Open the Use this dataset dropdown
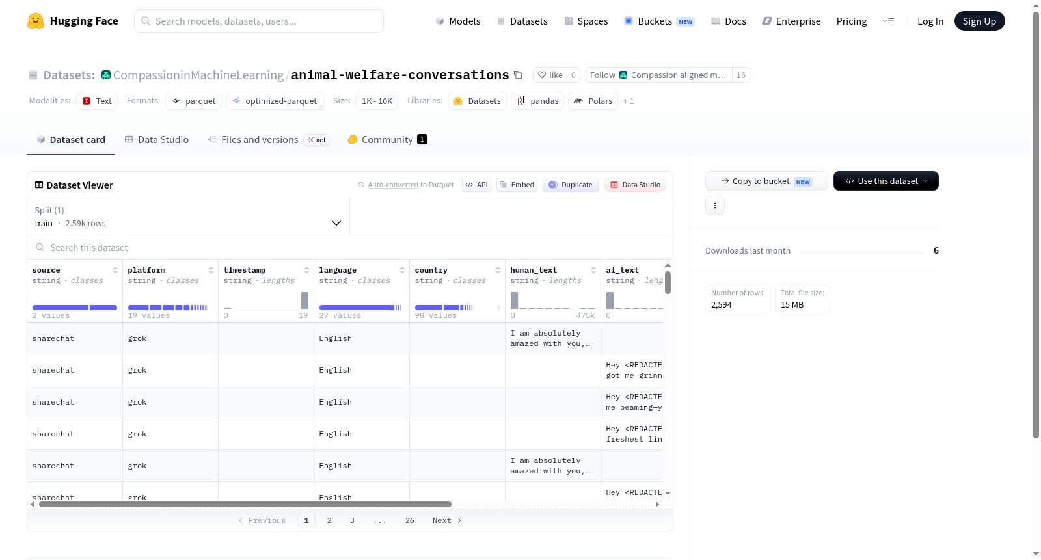The width and height of the screenshot is (1041, 560). [x=886, y=181]
